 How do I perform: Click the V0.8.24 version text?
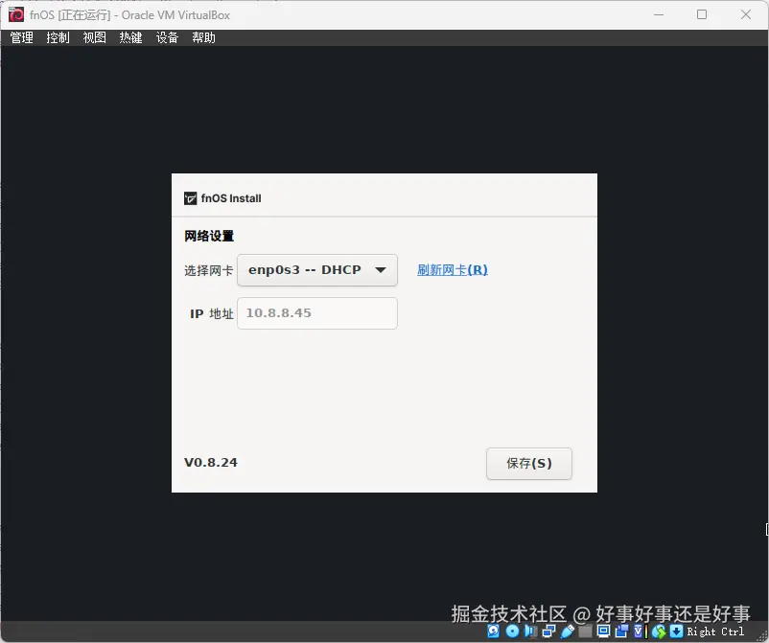click(211, 463)
